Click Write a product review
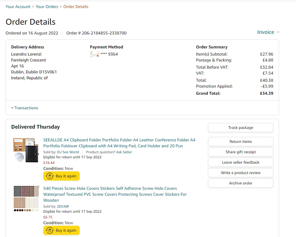The image size is (296, 237). pos(240,173)
